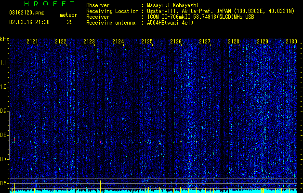
Task: Click the "Receiving antenna" label
Action: tap(111, 23)
